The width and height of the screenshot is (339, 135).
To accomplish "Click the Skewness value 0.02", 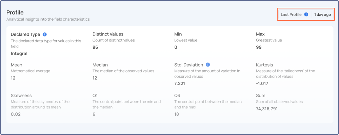I will tap(16, 114).
